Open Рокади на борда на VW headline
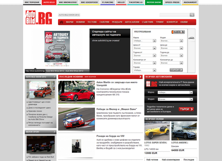This screenshot has width=222, height=161. pos(110,136)
